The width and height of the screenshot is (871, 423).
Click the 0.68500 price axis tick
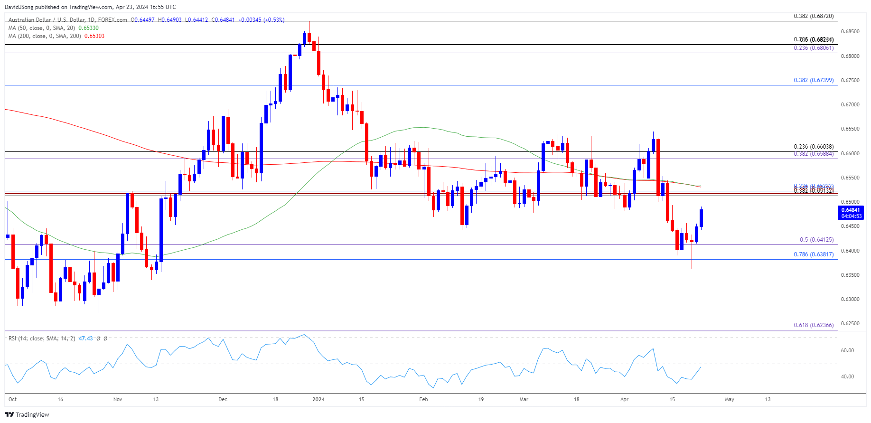click(x=850, y=32)
